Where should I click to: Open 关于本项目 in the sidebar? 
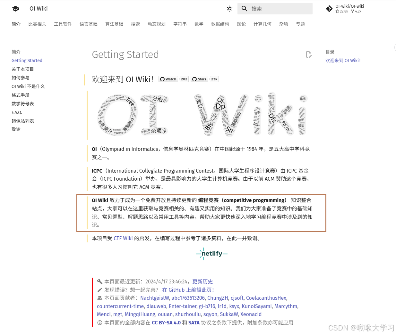(x=23, y=69)
